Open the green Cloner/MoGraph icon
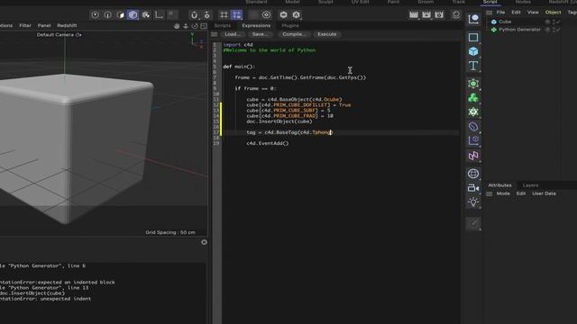Screen dimensions: 577x324 [x=473, y=98]
